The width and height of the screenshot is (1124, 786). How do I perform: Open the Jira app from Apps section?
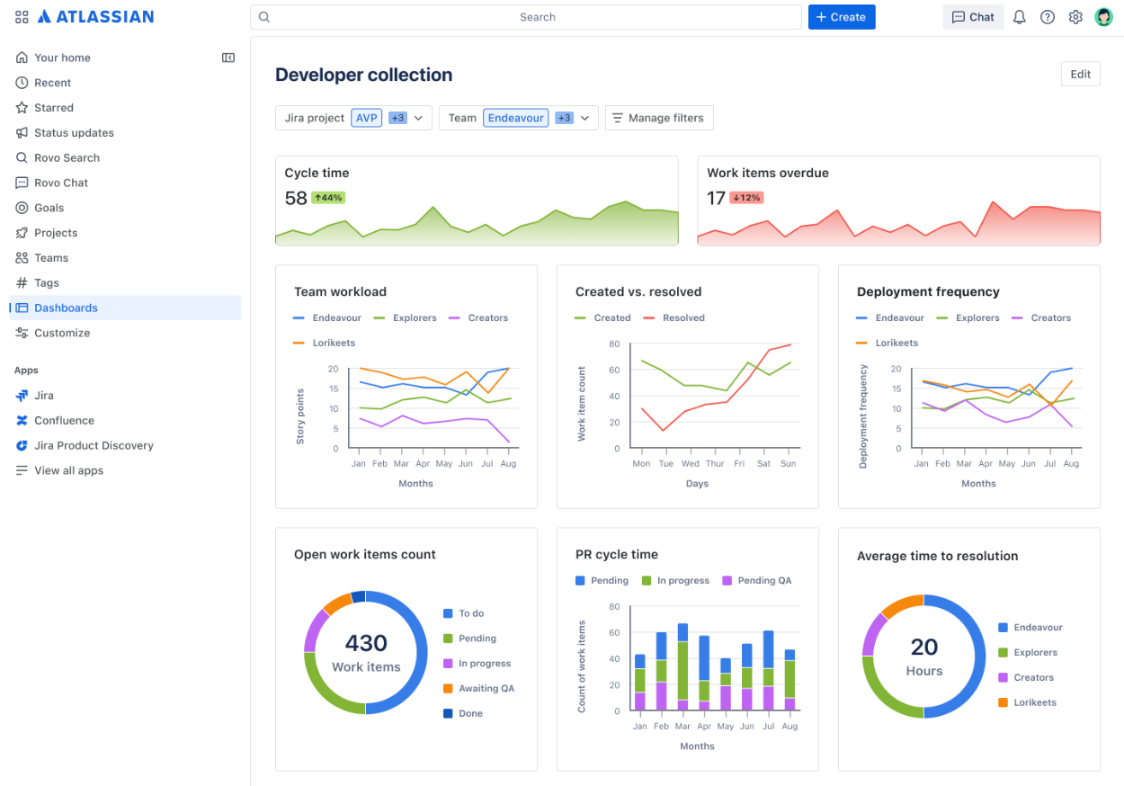pyautogui.click(x=42, y=395)
